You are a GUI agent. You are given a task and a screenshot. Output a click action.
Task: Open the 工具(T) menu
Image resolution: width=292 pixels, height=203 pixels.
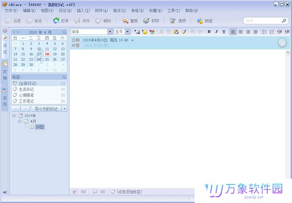point(174,11)
